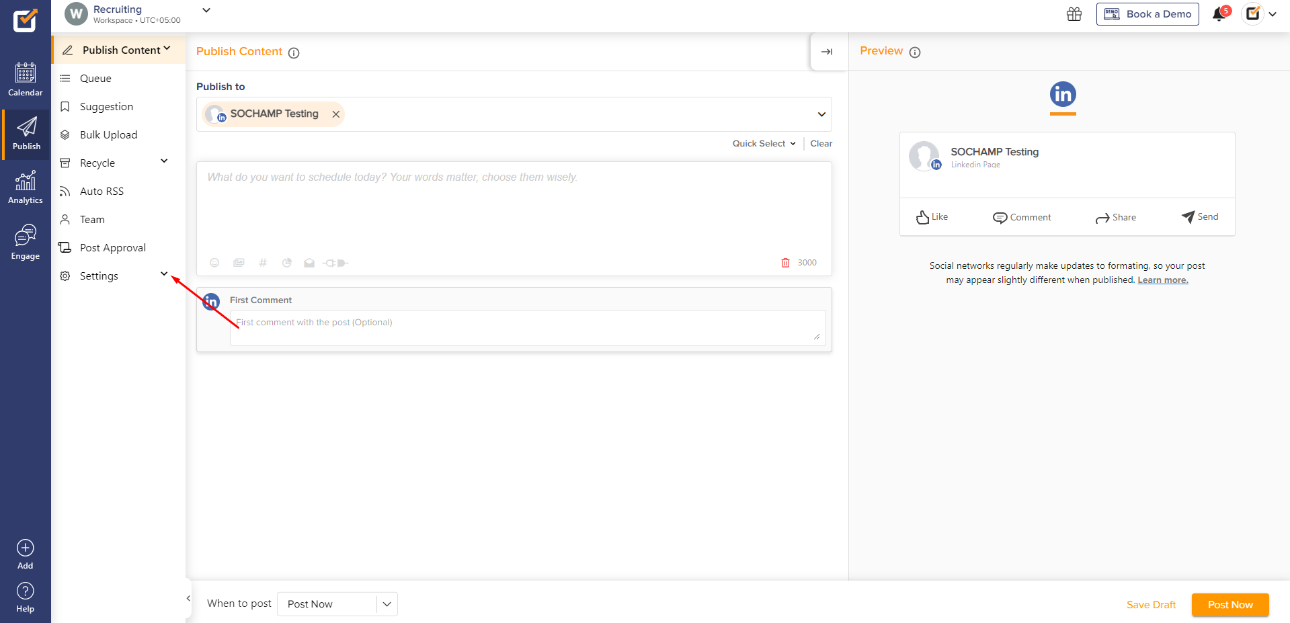The image size is (1290, 623).
Task: Click the pie chart icon in composer
Action: [x=287, y=263]
